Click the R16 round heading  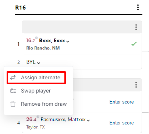[21, 8]
